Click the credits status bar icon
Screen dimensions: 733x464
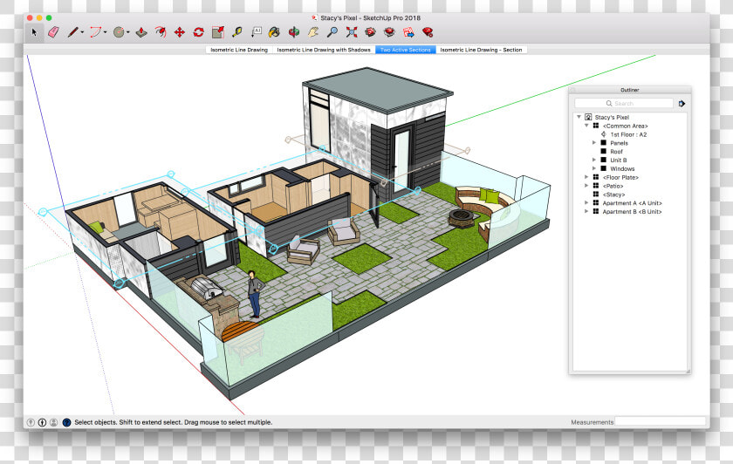(42, 422)
